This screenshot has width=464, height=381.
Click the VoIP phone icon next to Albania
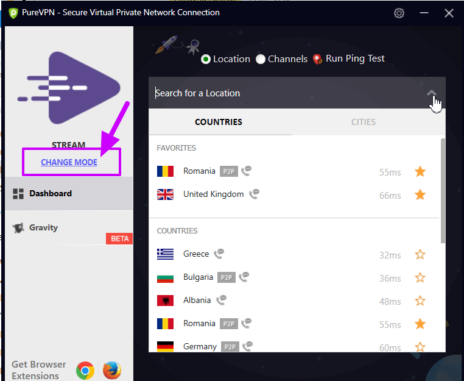point(221,300)
